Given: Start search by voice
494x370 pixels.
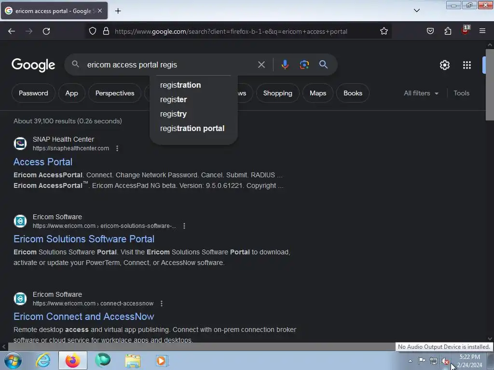Looking at the screenshot, I should click(285, 65).
